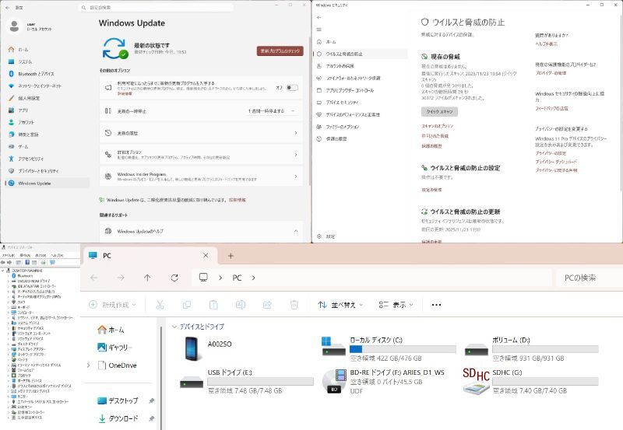Click the クイック スキャン button

click(x=439, y=112)
